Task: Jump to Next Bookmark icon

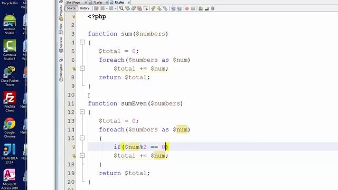Action: point(159,8)
